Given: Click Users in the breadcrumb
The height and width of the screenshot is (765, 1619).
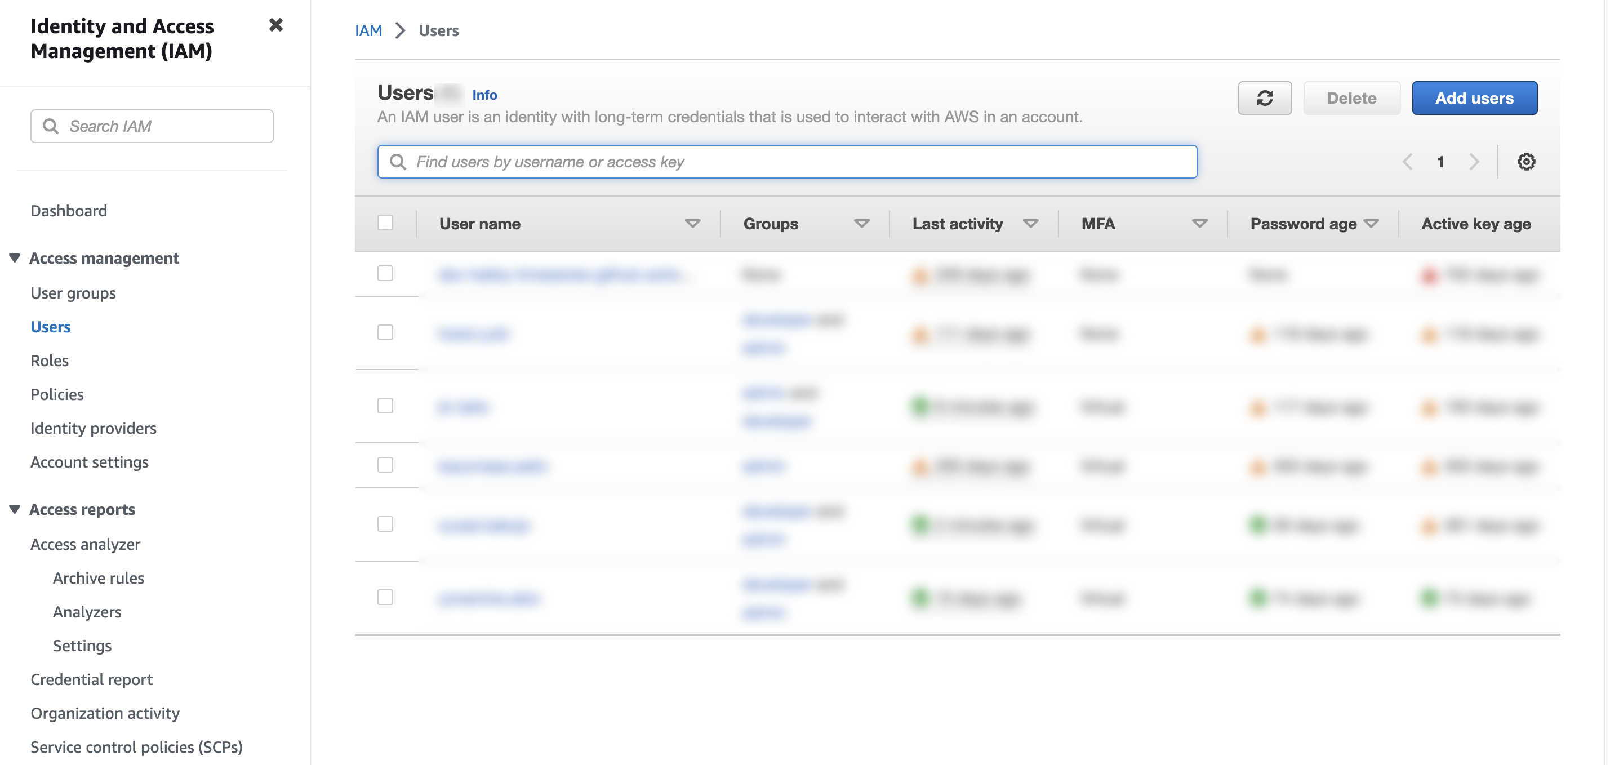Looking at the screenshot, I should pos(439,31).
